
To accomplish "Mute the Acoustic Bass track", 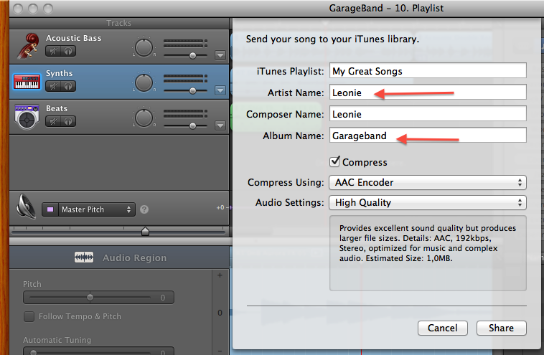I will click(x=53, y=52).
